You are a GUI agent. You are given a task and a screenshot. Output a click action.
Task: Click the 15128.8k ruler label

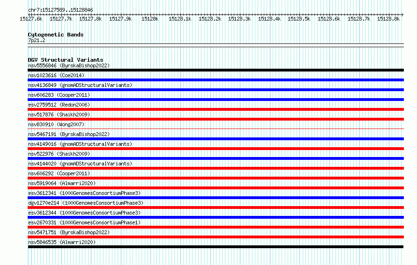click(x=388, y=19)
